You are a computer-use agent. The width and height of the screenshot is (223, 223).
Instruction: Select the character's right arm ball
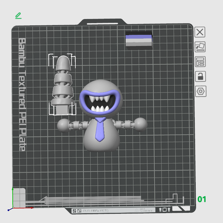coord(140,124)
